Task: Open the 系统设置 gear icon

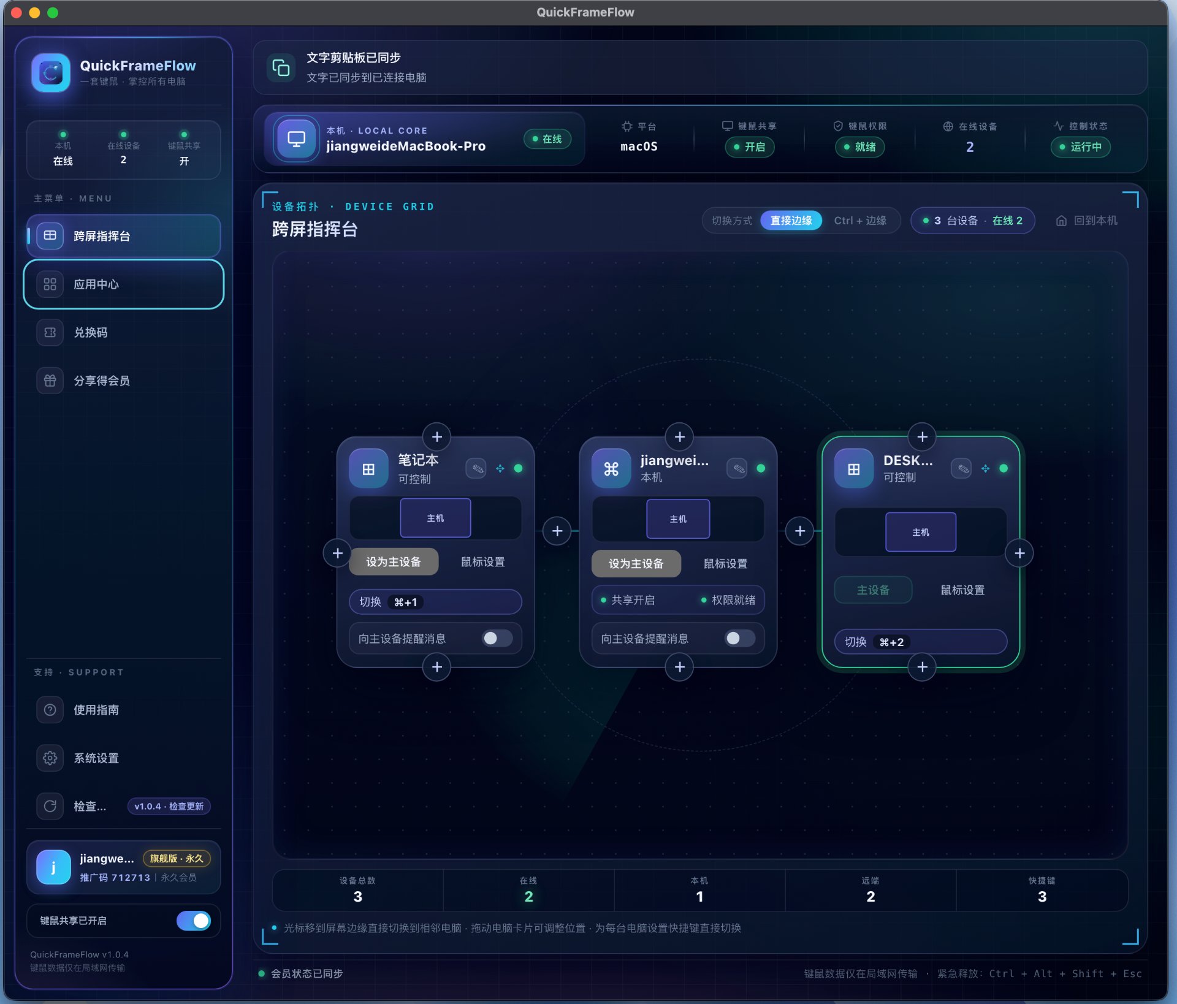Action: [x=50, y=758]
